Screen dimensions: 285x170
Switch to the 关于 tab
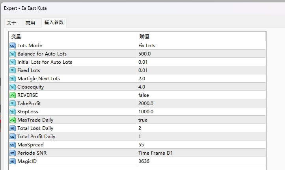[x=12, y=23]
